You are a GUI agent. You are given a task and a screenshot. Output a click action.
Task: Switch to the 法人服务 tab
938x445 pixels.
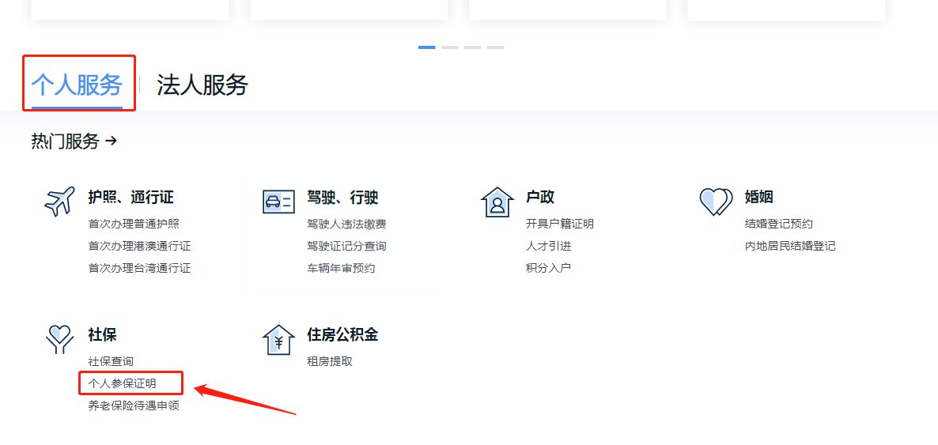tap(202, 85)
